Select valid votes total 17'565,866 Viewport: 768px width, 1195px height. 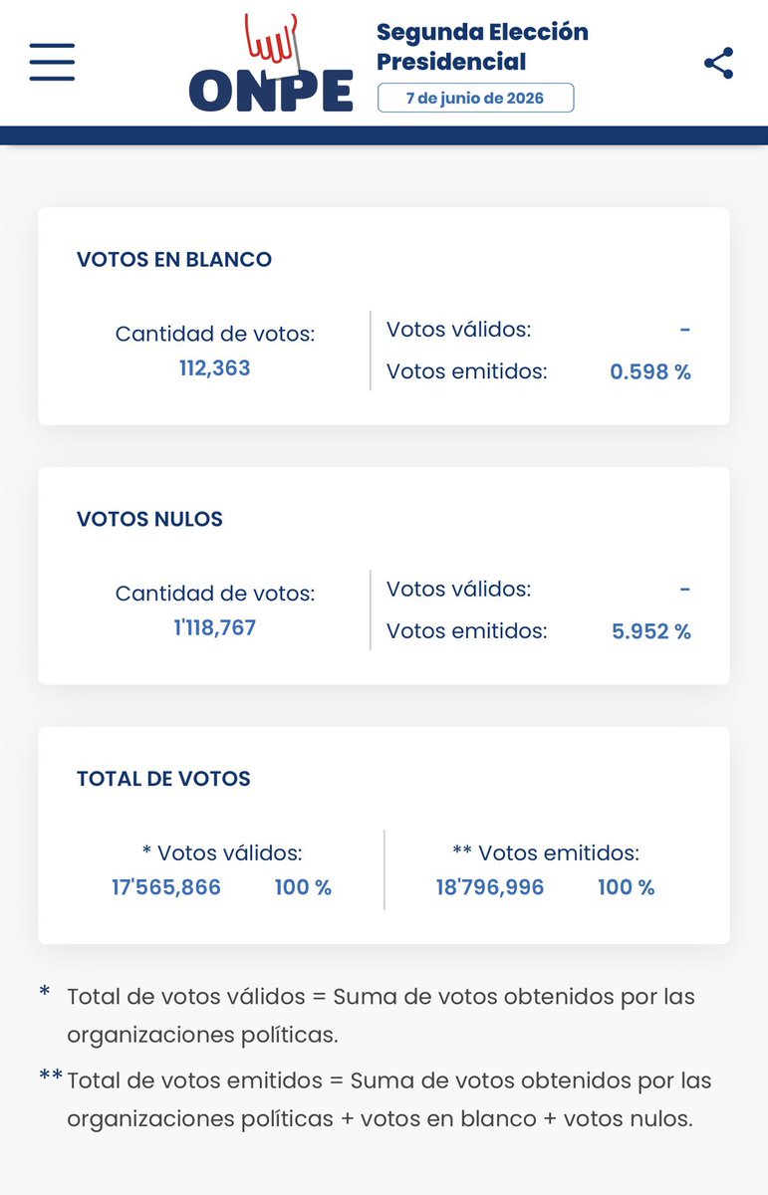click(166, 887)
